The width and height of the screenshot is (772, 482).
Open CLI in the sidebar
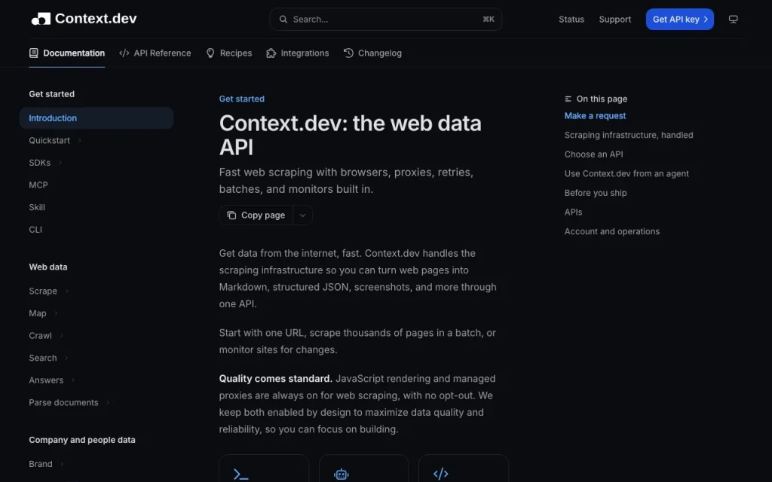(35, 230)
